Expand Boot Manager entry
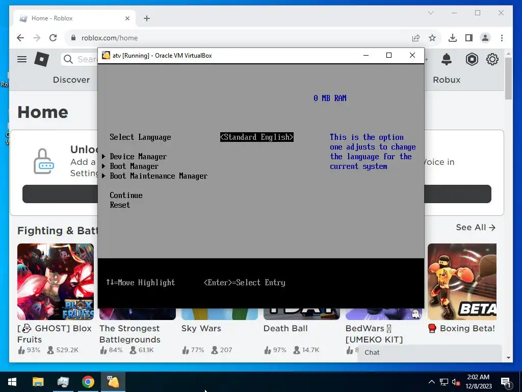The height and width of the screenshot is (392, 522). pyautogui.click(x=134, y=166)
